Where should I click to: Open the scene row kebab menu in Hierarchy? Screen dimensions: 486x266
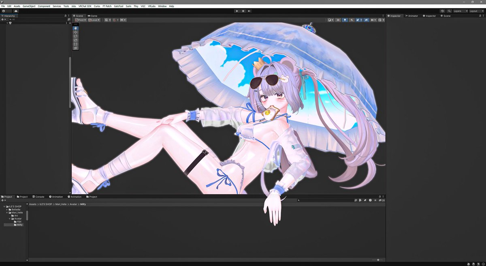[66, 23]
